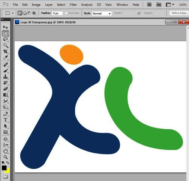189x181 pixels.
Task: Open the Window menu
Action: (x=122, y=5)
